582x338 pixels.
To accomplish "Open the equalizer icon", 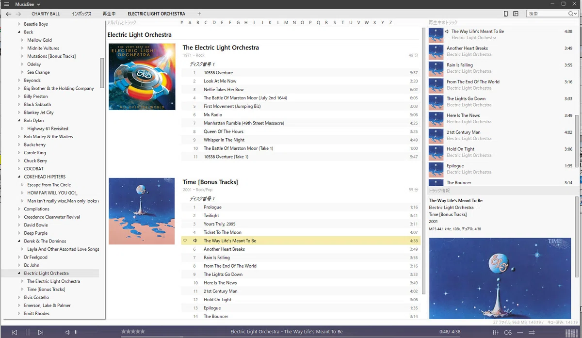I will (x=495, y=332).
